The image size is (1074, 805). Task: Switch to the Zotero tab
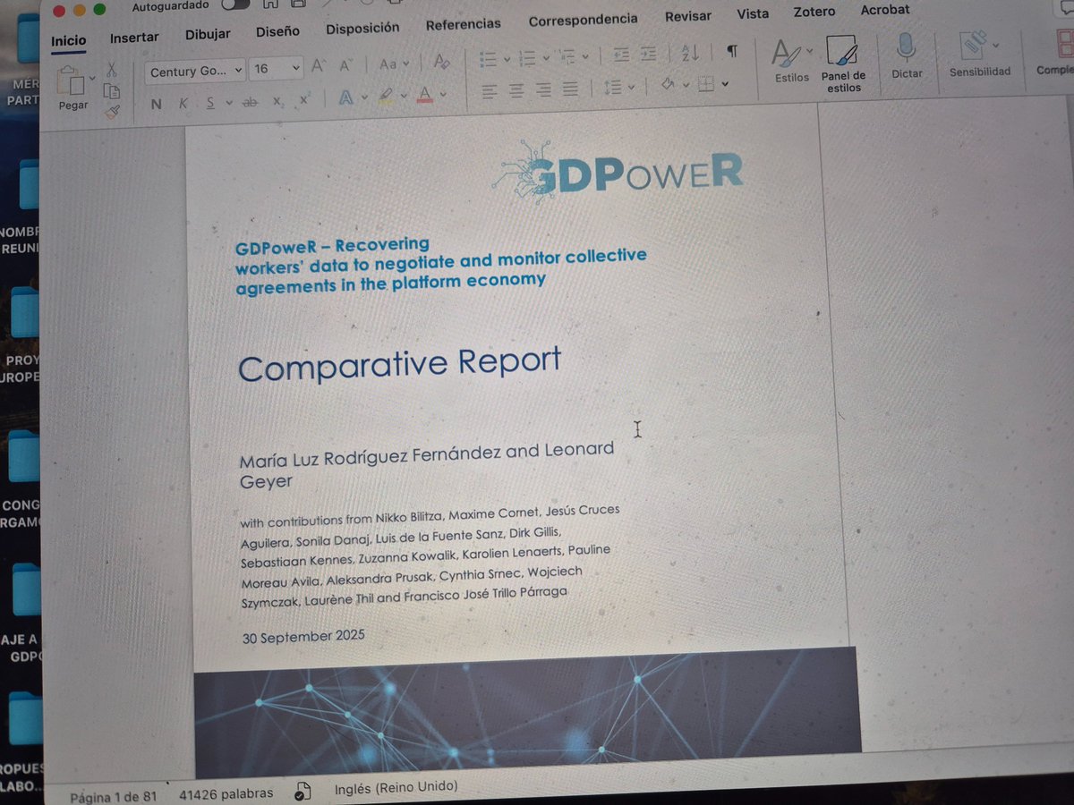tap(814, 13)
